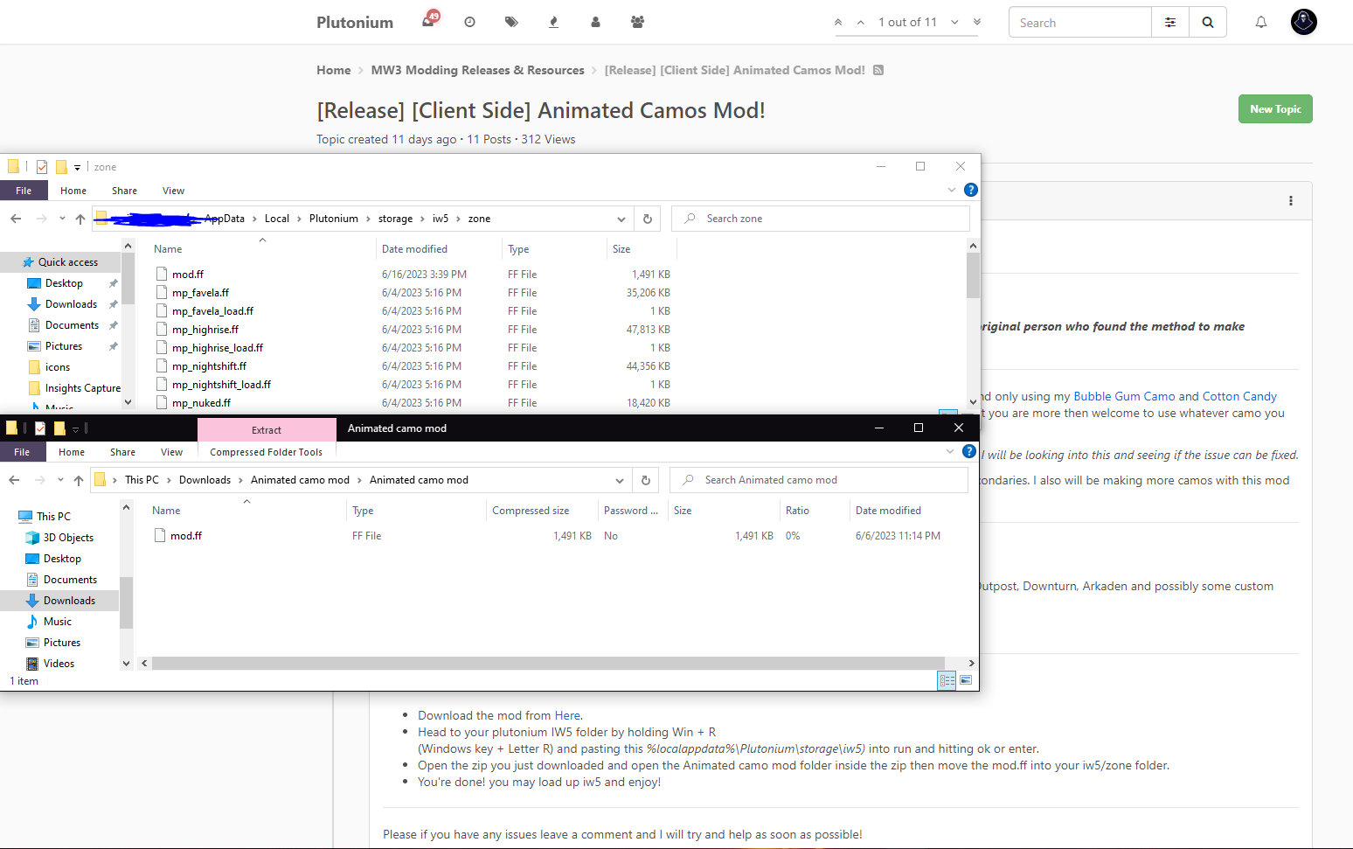This screenshot has width=1353, height=849.
Task: Open File menu in zone window
Action: point(24,191)
